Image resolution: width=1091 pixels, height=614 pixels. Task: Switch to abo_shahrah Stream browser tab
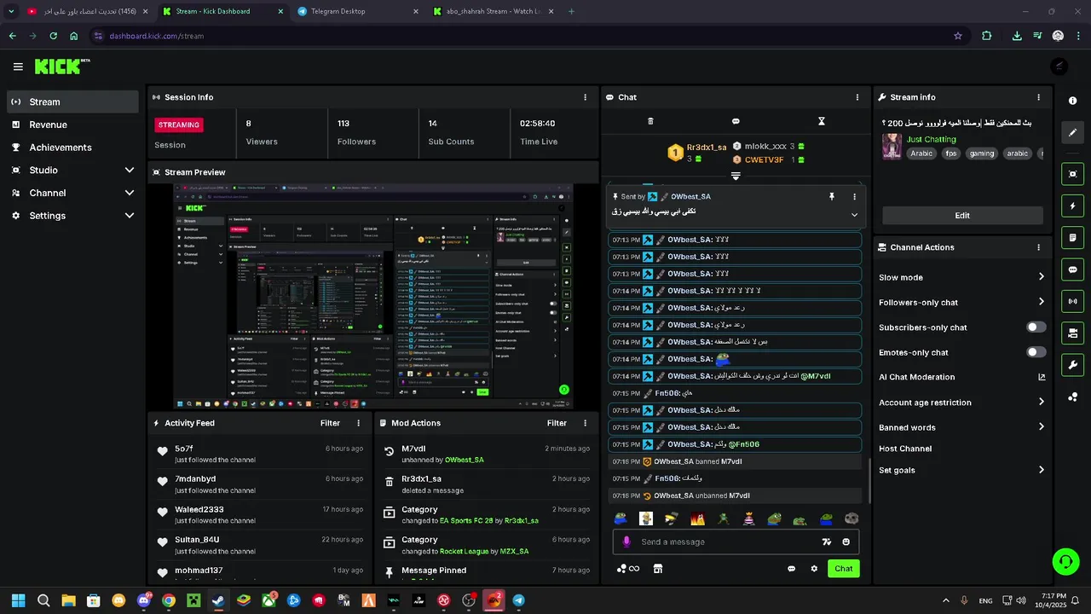point(493,11)
